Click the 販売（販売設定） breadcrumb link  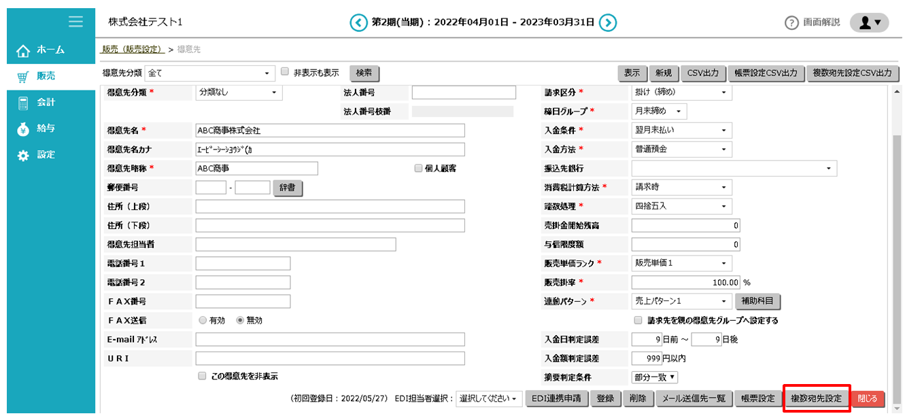(133, 50)
